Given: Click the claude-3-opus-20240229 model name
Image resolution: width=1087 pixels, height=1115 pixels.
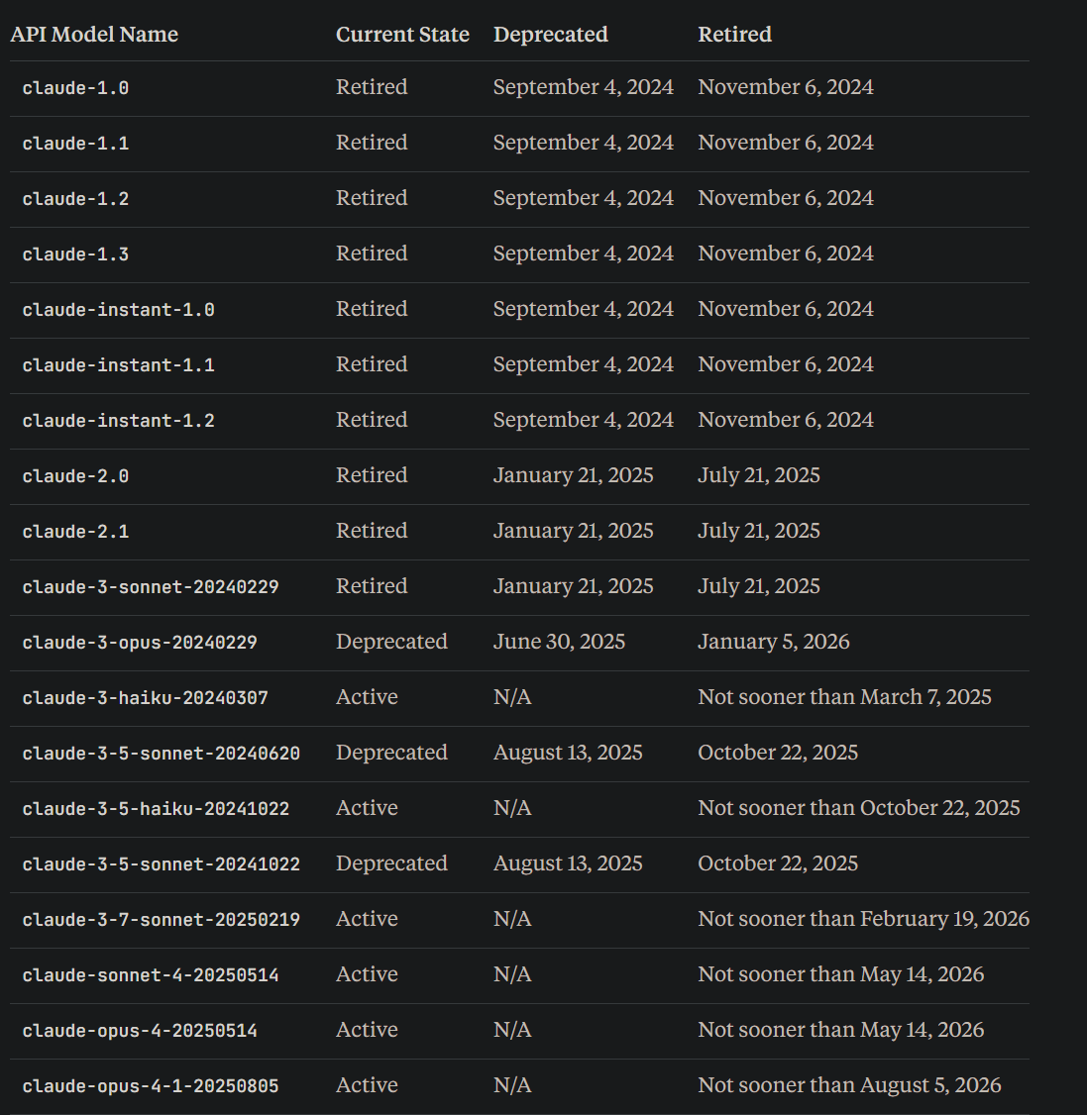Looking at the screenshot, I should [140, 643].
